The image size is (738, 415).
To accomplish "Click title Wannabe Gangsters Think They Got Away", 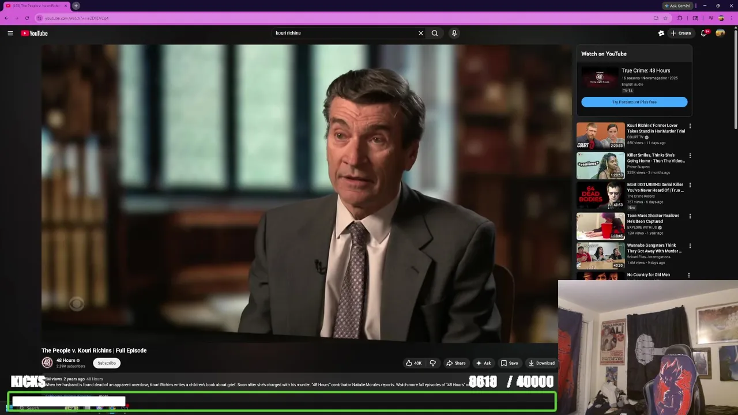I will click(654, 248).
